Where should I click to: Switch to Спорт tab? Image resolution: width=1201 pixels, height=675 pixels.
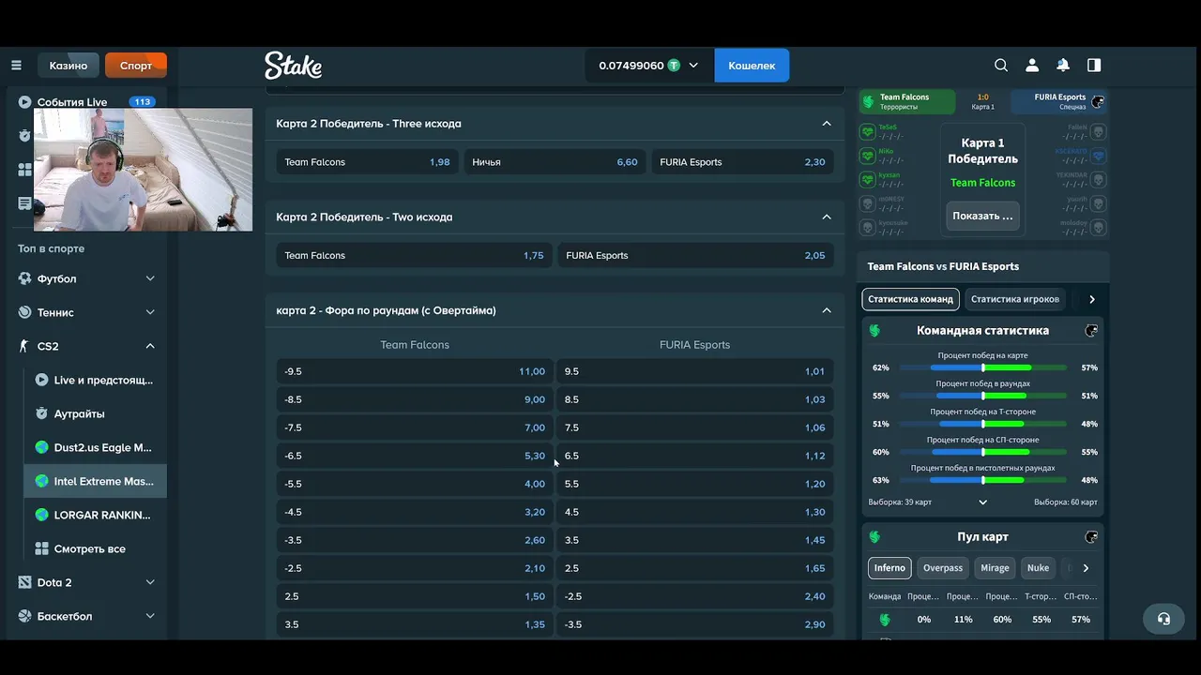pos(136,66)
